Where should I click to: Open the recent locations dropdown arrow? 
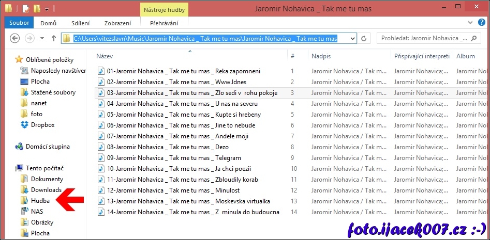click(42, 39)
